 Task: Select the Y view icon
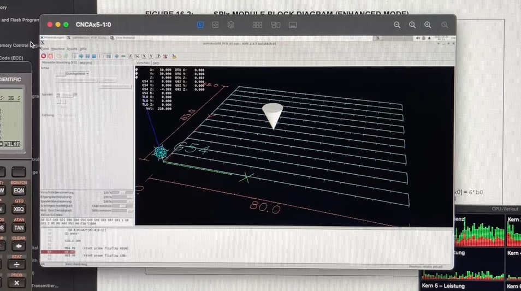[x=151, y=56]
